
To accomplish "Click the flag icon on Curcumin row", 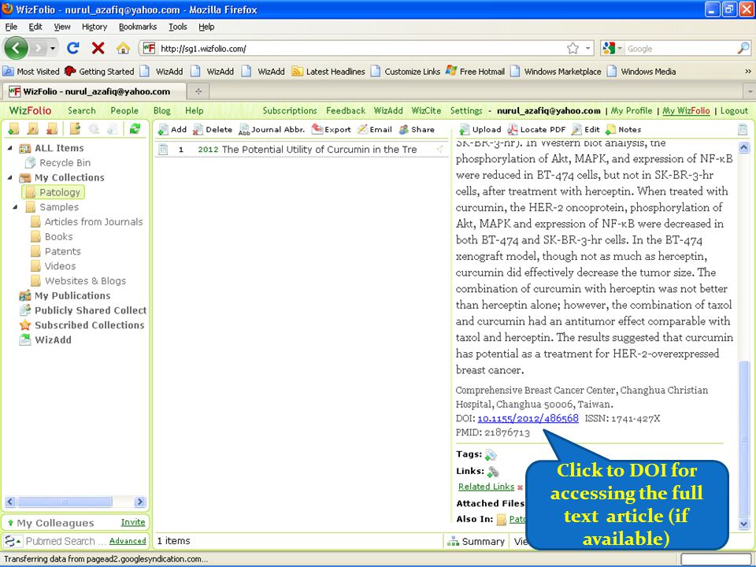I will 439,150.
